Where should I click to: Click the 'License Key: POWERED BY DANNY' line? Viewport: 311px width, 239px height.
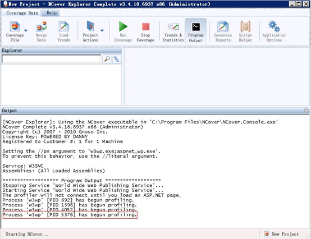45,136
